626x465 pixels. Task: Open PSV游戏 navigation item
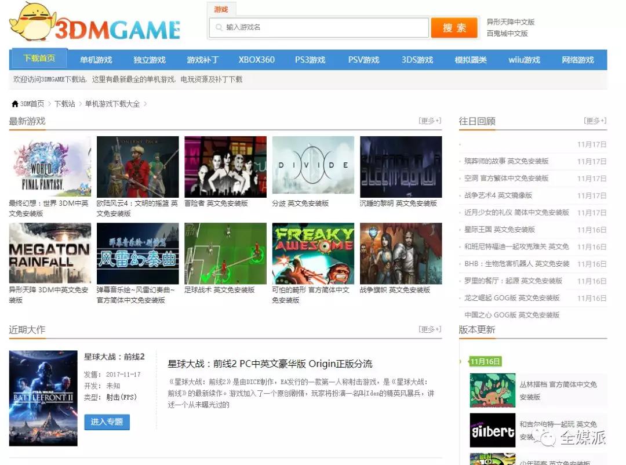pyautogui.click(x=363, y=60)
